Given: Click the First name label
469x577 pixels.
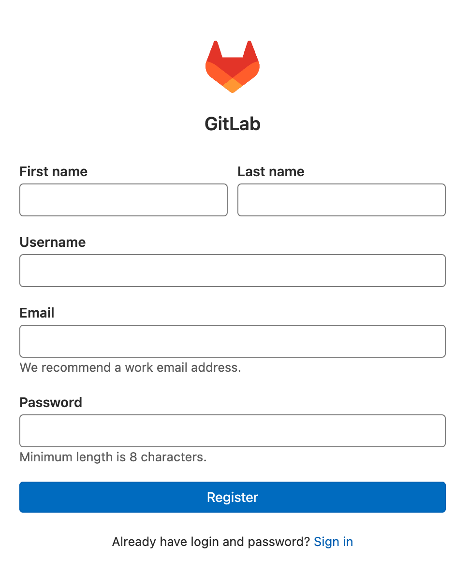Looking at the screenshot, I should coord(53,171).
